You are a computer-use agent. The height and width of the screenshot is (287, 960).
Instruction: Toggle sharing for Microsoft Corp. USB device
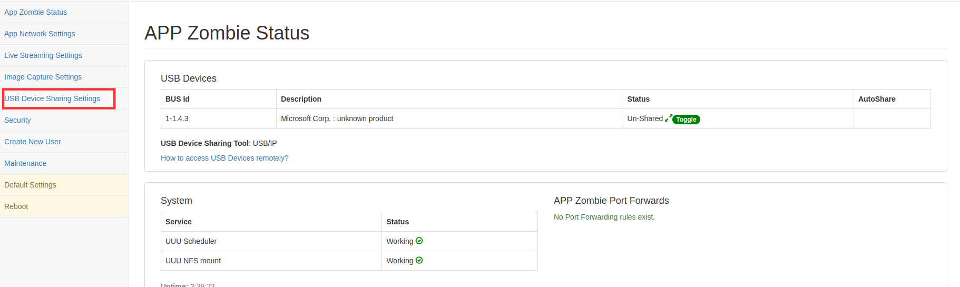point(686,120)
